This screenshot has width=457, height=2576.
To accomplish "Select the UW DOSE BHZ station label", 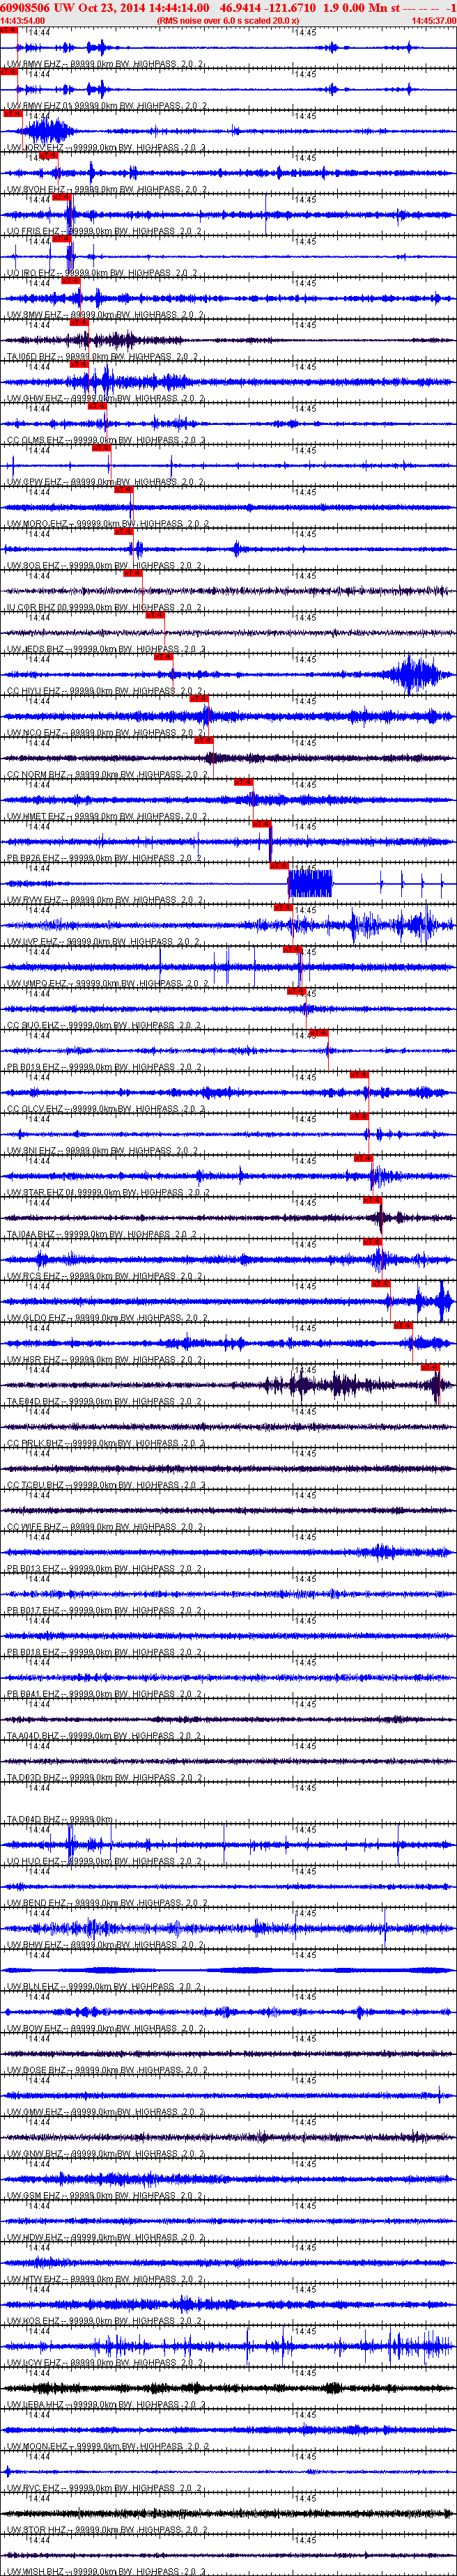I will tap(107, 2071).
